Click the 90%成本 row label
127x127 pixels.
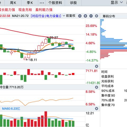pyautogui.click(x=108, y=91)
